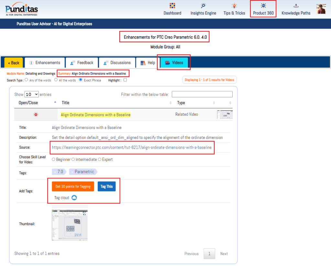Open the Product 360 icon
This screenshot has width=331, height=266.
(x=263, y=6)
